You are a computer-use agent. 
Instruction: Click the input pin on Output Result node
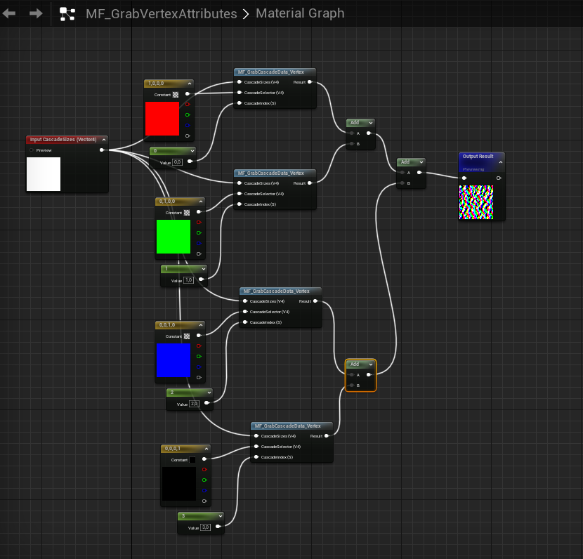(464, 178)
